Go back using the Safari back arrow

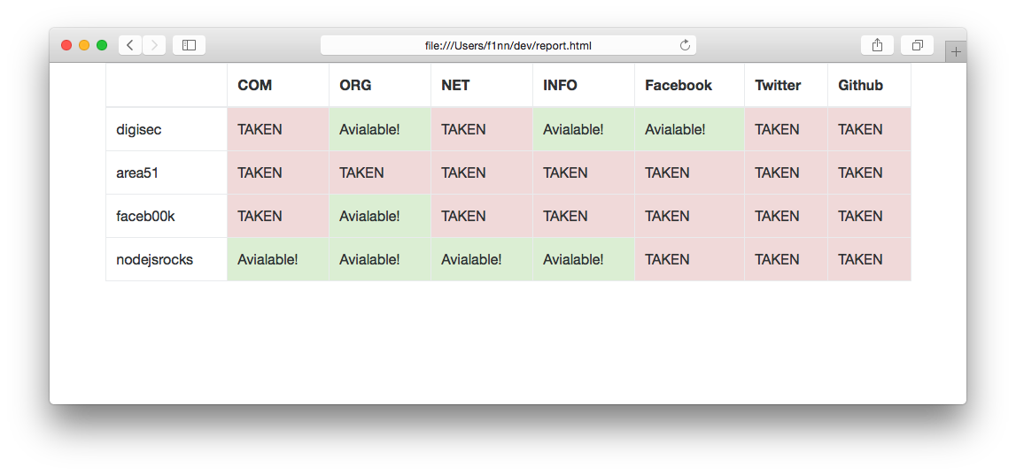coord(130,45)
